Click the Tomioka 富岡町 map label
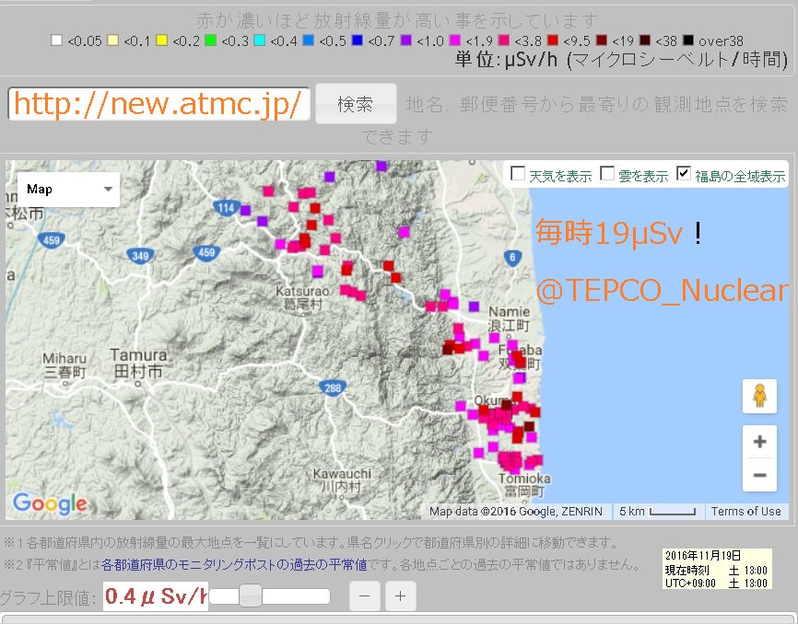798x624 pixels. click(x=524, y=485)
